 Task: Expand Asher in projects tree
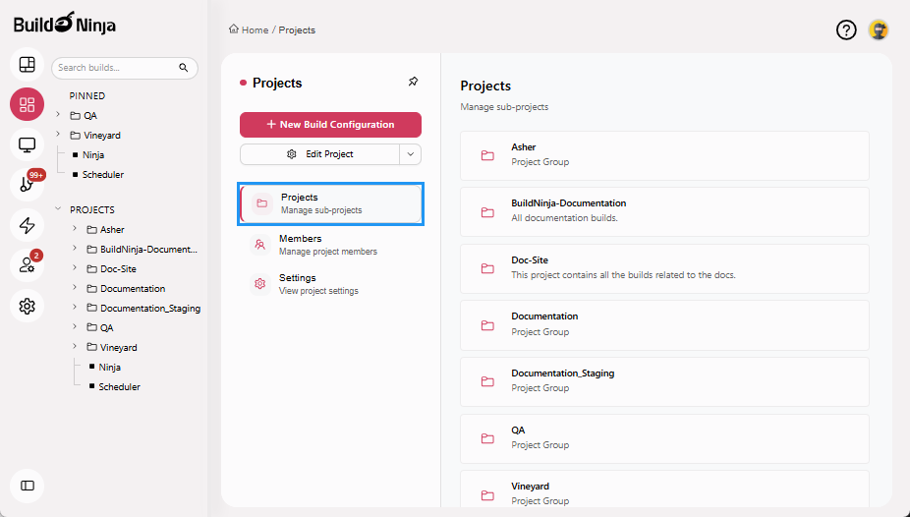pos(75,229)
